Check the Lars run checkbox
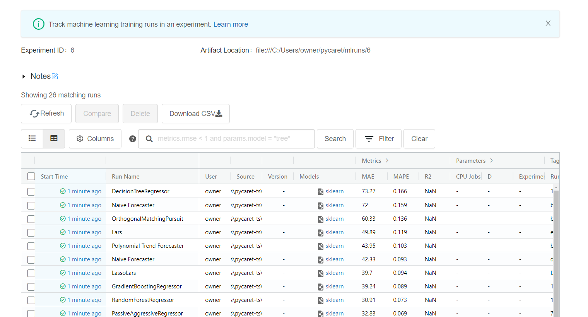The height and width of the screenshot is (317, 588). tap(31, 232)
